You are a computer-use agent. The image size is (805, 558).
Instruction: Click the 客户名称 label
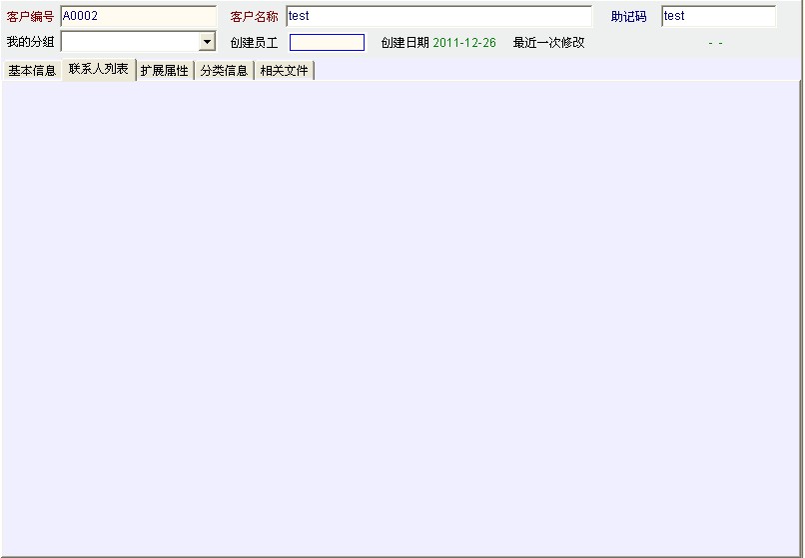click(254, 17)
